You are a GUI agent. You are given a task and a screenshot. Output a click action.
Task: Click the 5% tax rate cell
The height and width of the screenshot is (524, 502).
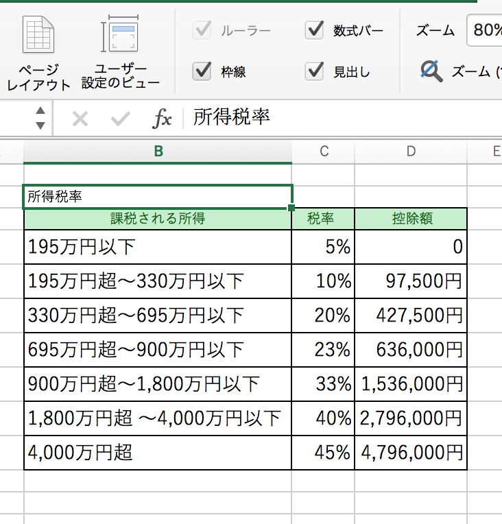point(323,247)
